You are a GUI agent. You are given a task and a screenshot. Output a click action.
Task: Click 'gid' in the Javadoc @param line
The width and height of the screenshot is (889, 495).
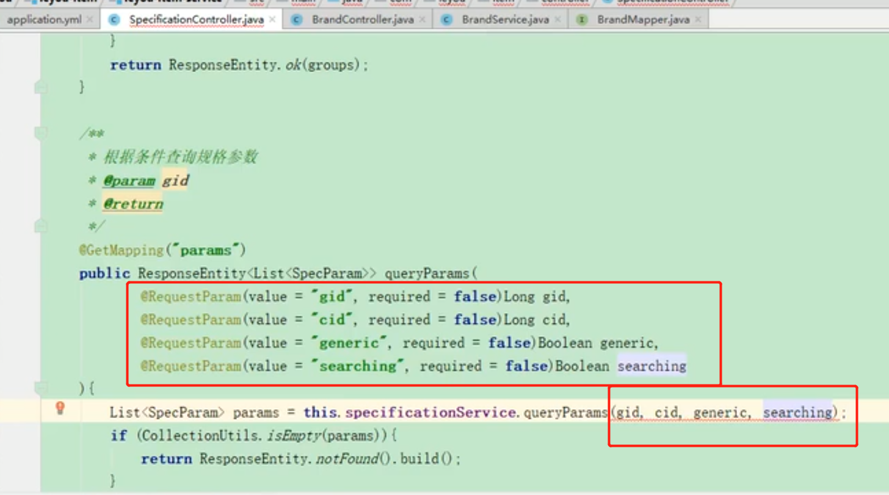point(175,181)
